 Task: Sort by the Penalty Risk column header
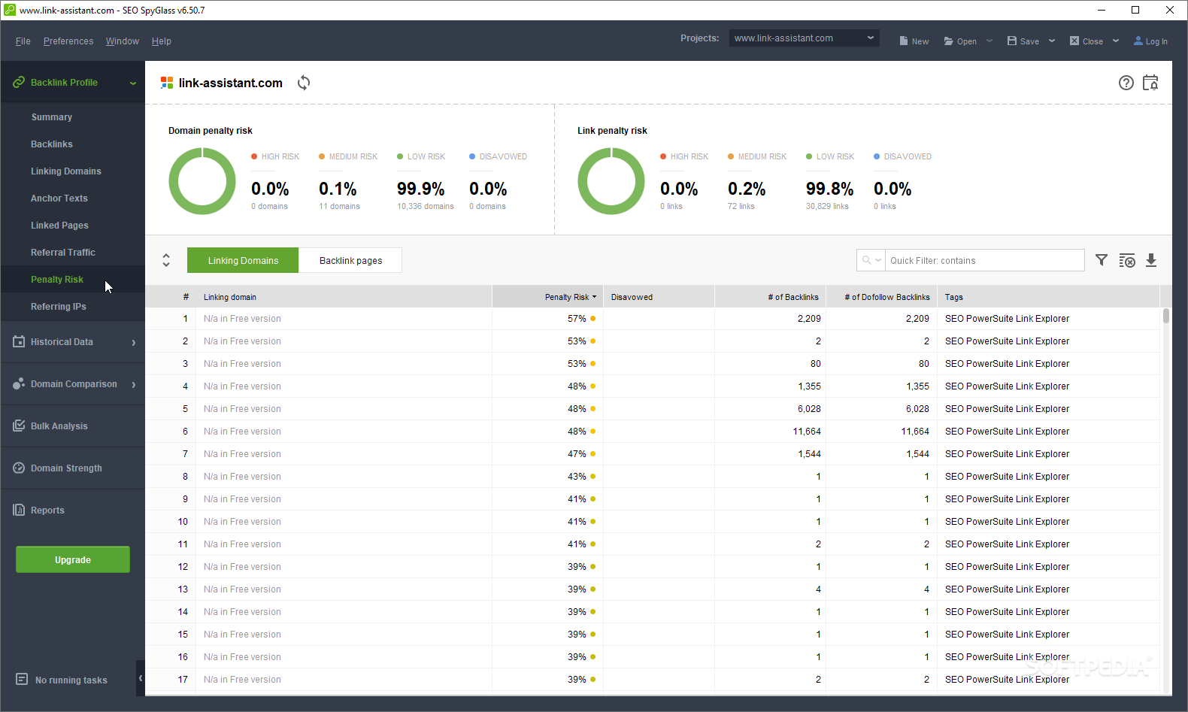click(548, 297)
